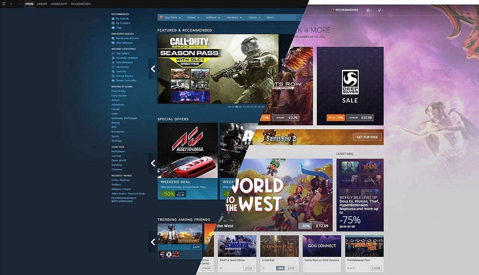Open the Zombies tag
Image resolution: width=479 pixels, height=275 pixels.
pyautogui.click(x=117, y=170)
